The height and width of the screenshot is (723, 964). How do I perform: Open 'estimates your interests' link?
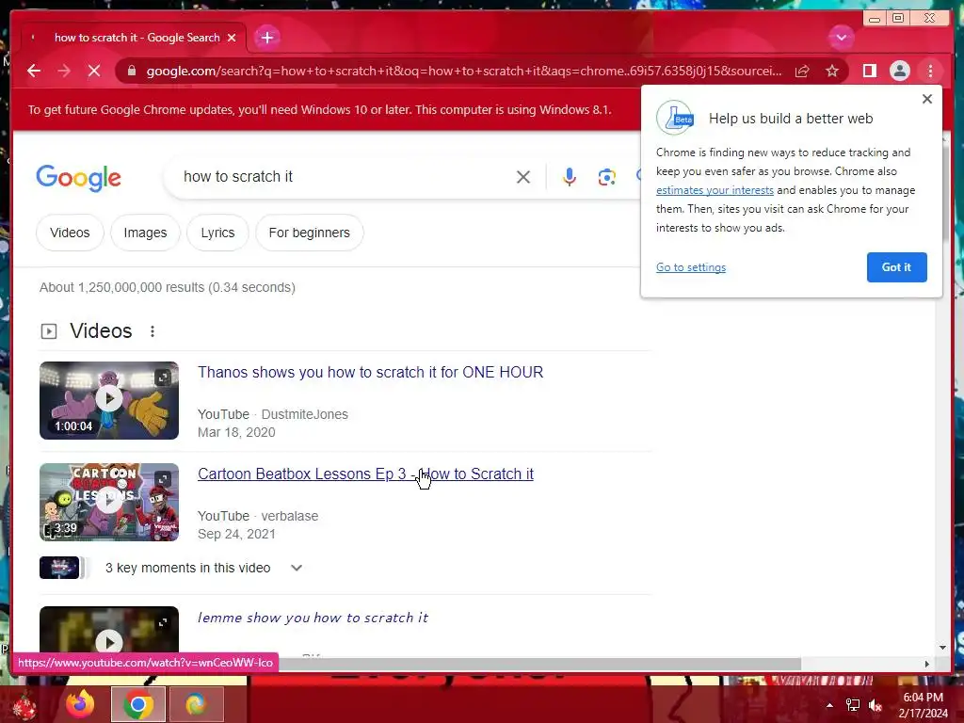(715, 190)
